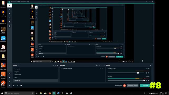Click the crossed-tools icon in the left sidebar
Image resolution: width=169 pixels, height=95 pixels.
10,14
